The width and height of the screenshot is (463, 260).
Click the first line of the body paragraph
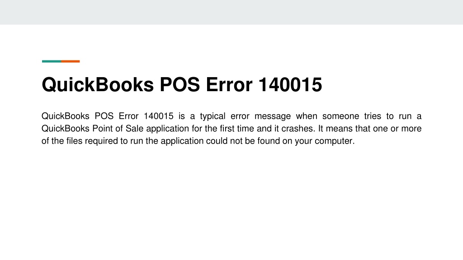pos(231,116)
